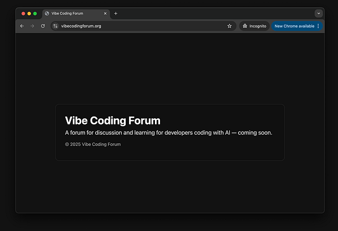Screen dimensions: 338x231
Task: Select the Vibe Coding Forum tab
Action: point(76,14)
